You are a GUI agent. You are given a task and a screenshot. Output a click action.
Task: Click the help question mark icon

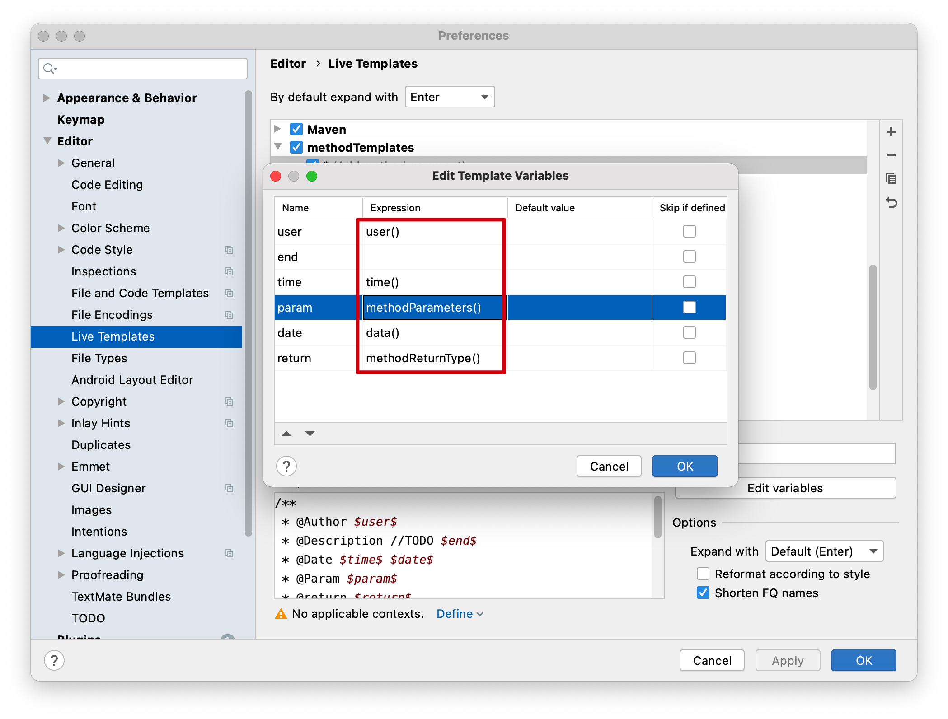286,465
